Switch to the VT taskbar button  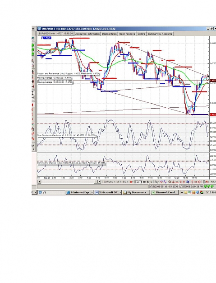coord(51,192)
